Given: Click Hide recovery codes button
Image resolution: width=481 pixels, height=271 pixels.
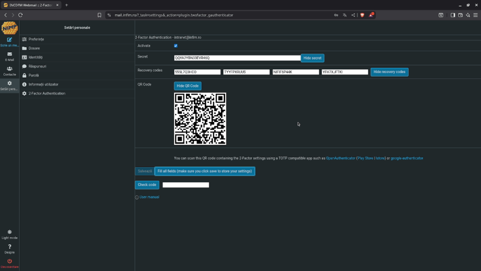Looking at the screenshot, I should [389, 72].
